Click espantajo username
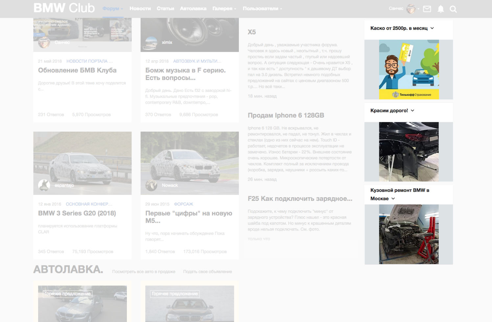Screen dimensions: 492x322 64,185
